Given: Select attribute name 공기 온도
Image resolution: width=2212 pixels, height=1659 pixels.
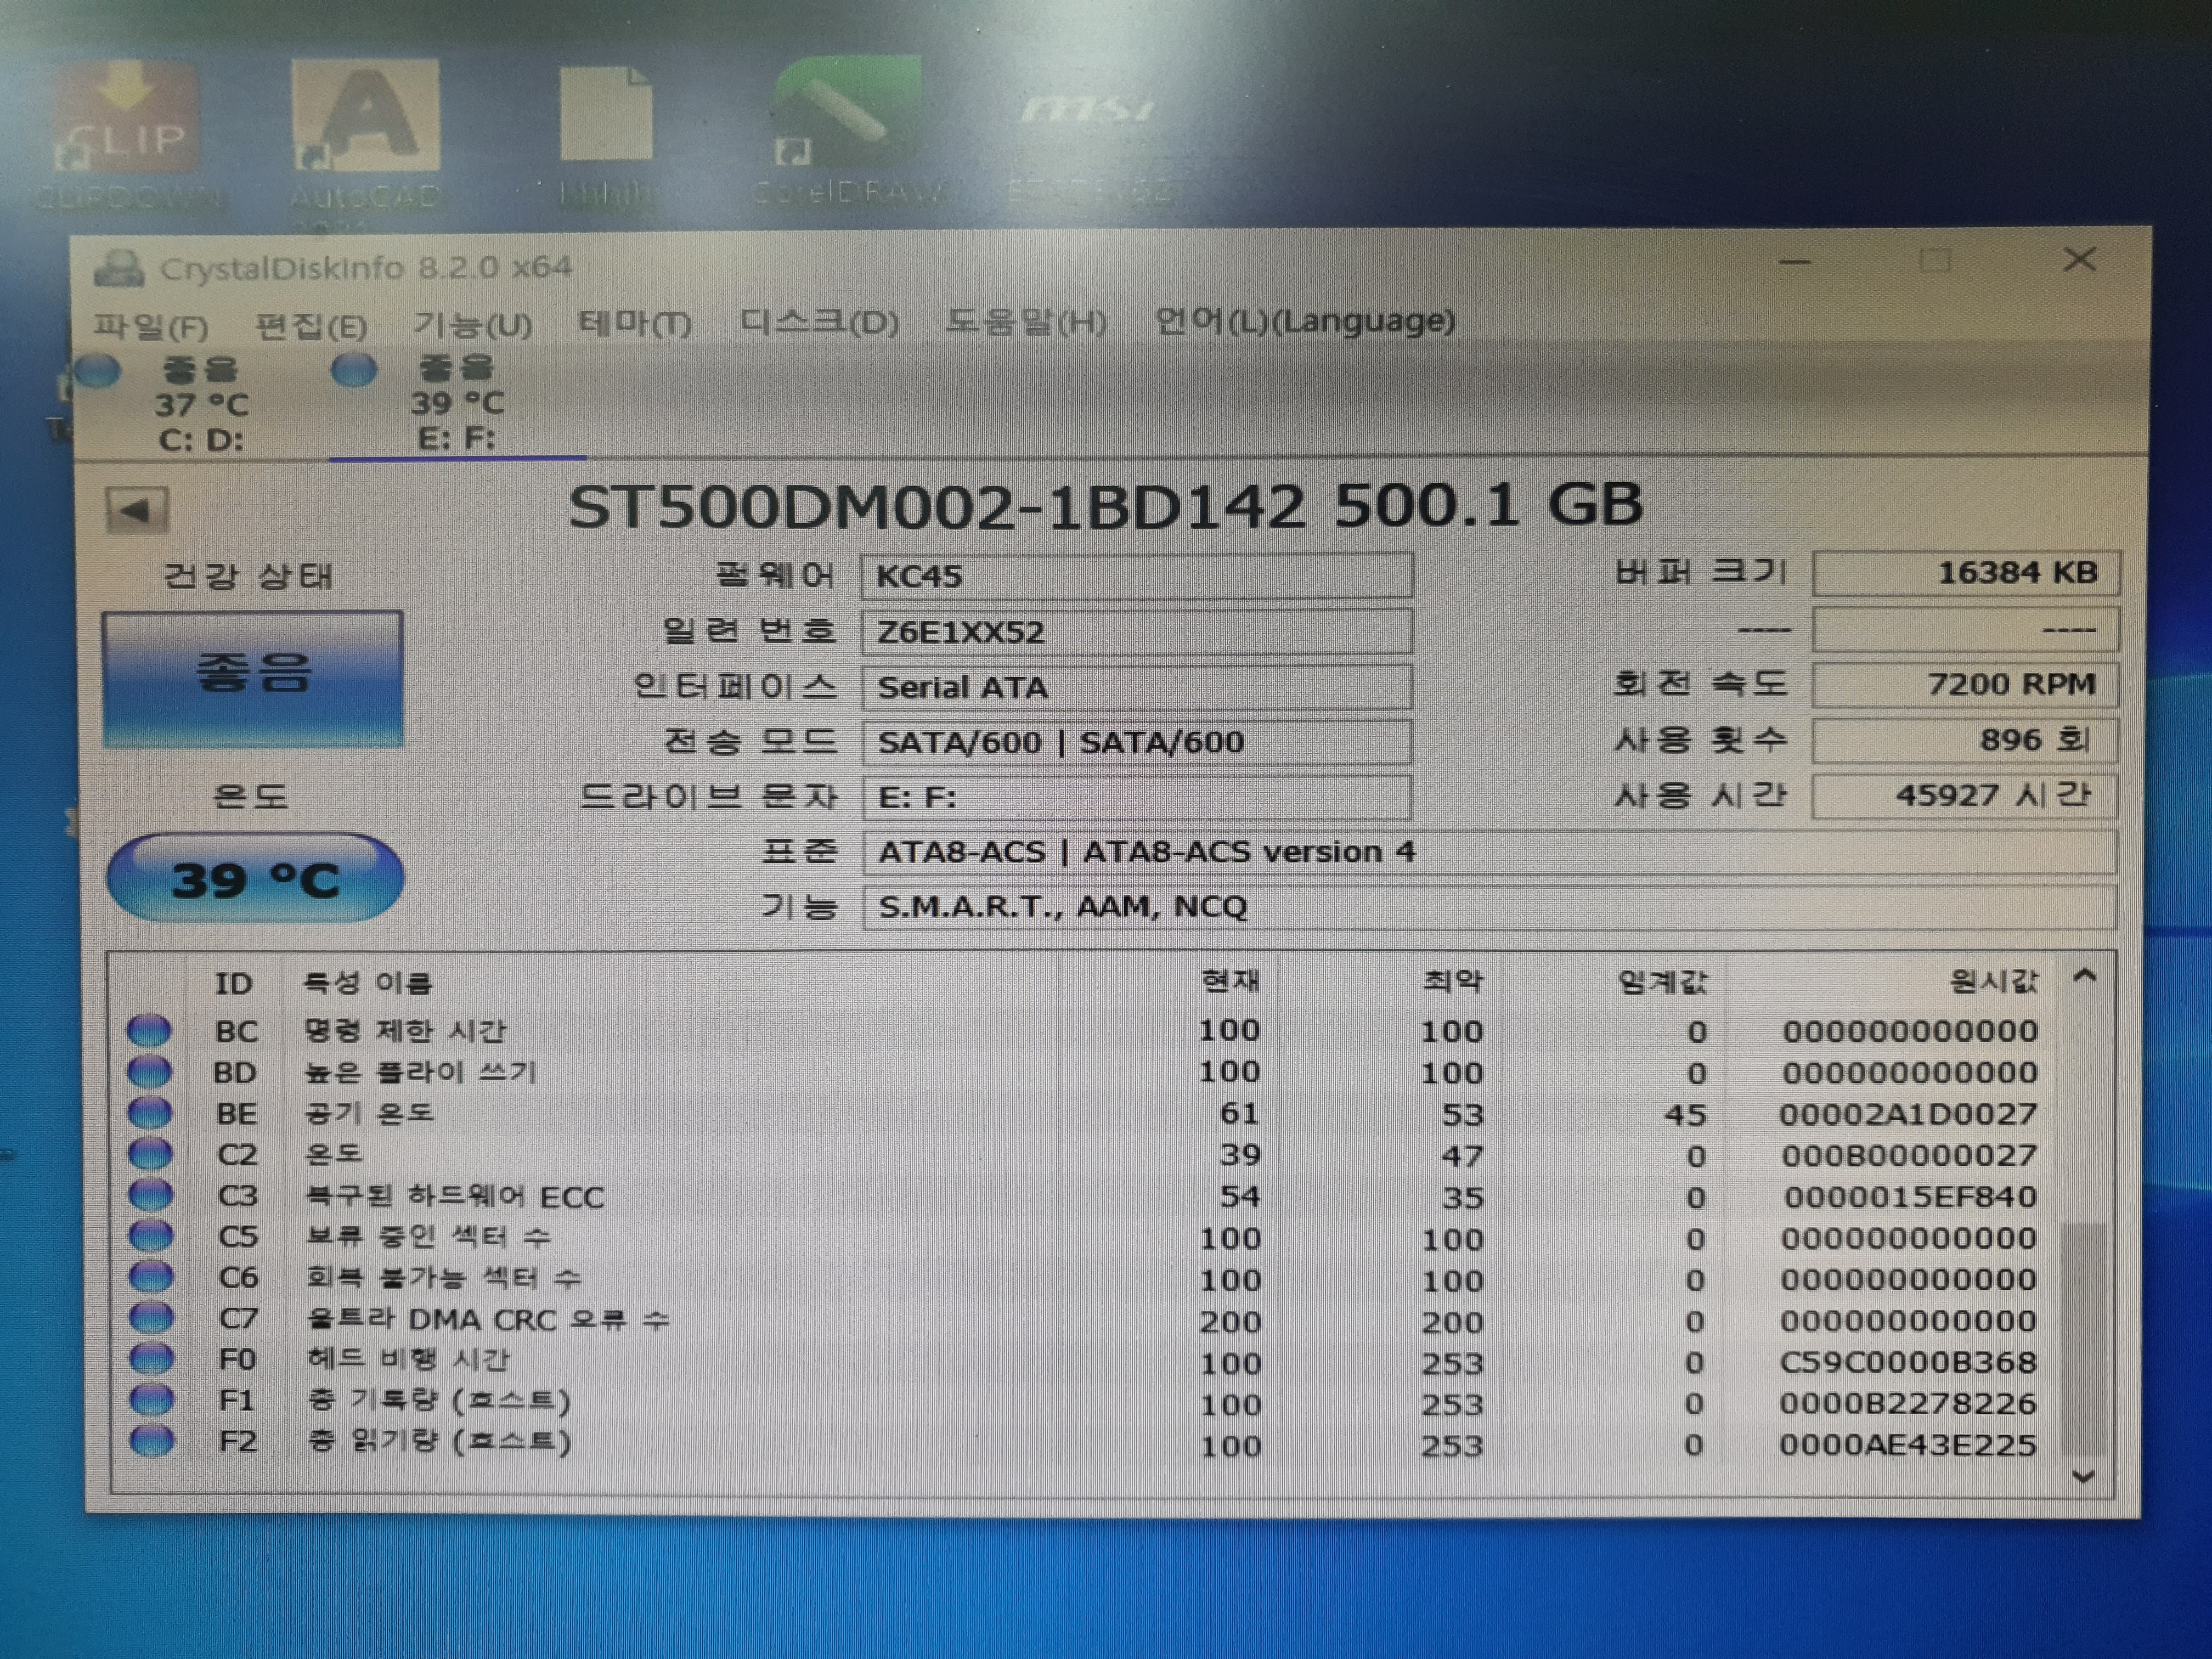Looking at the screenshot, I should pos(370,1113).
